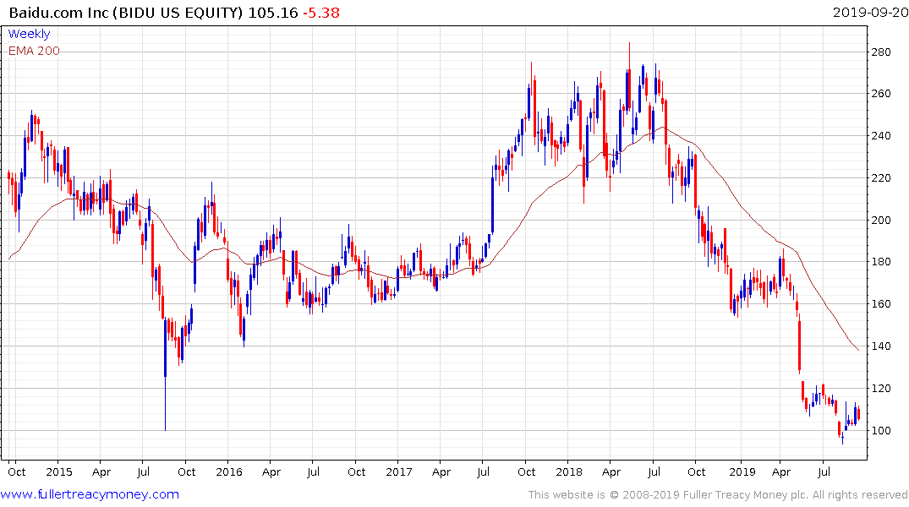The height and width of the screenshot is (507, 909).
Task: Click the 200 price axis label
Action: click(881, 221)
